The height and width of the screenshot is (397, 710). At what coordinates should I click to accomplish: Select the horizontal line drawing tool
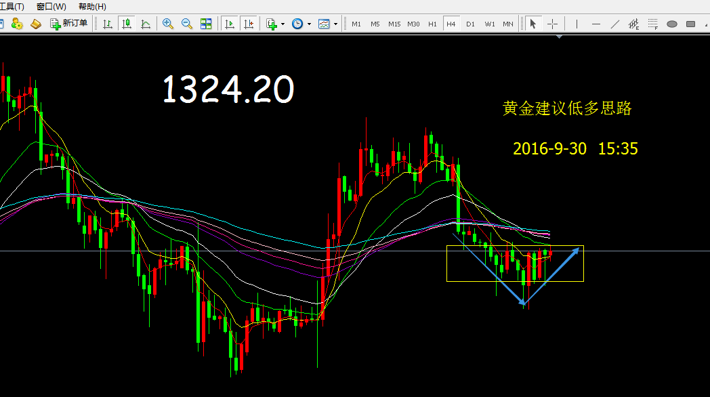coord(596,24)
